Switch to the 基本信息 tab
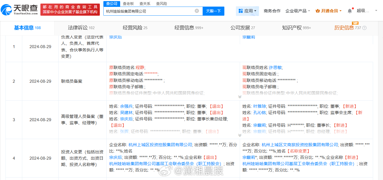 coord(27,28)
